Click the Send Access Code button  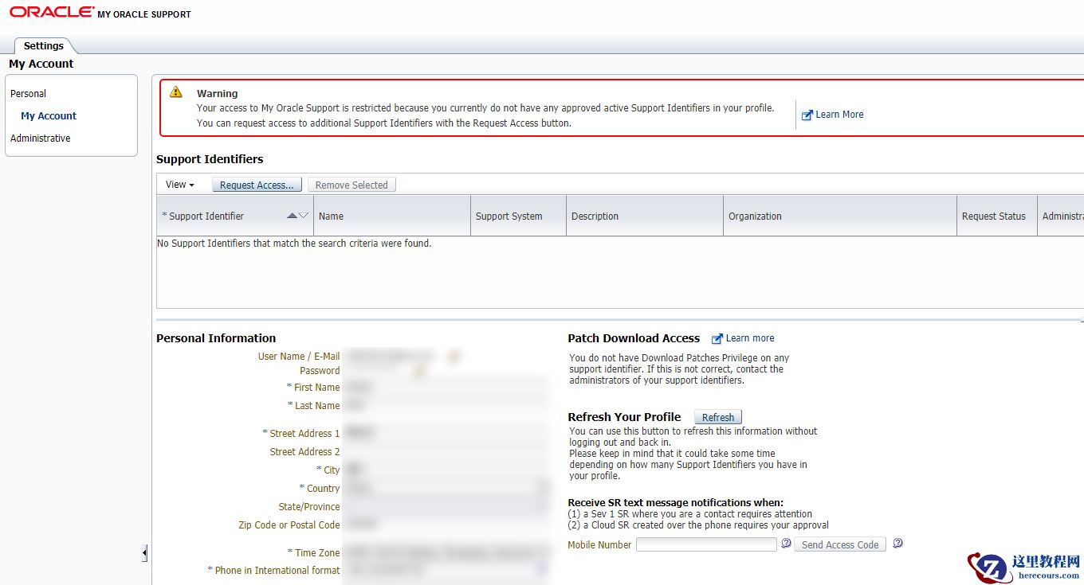(x=840, y=544)
